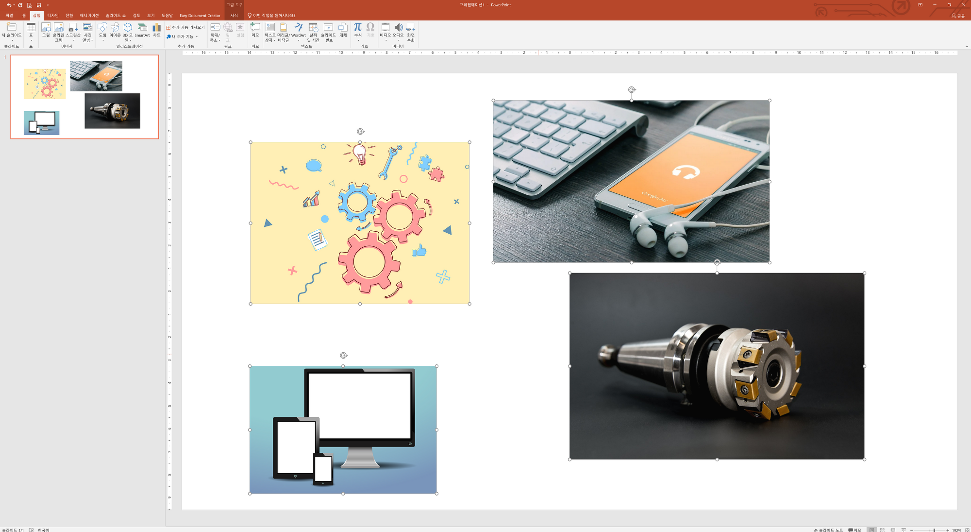Viewport: 971px width, 532px height.
Task: Expand the 도형 shapes dropdown
Action: click(x=102, y=40)
